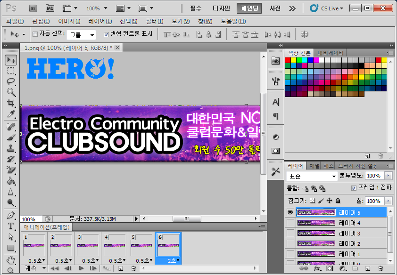Open the blend mode dropdown
The width and height of the screenshot is (397, 275).
tap(312, 176)
